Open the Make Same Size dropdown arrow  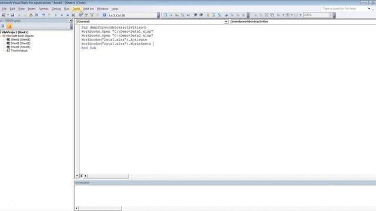coord(300,15)
